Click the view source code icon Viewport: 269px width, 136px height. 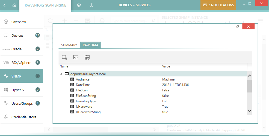[x=76, y=57]
